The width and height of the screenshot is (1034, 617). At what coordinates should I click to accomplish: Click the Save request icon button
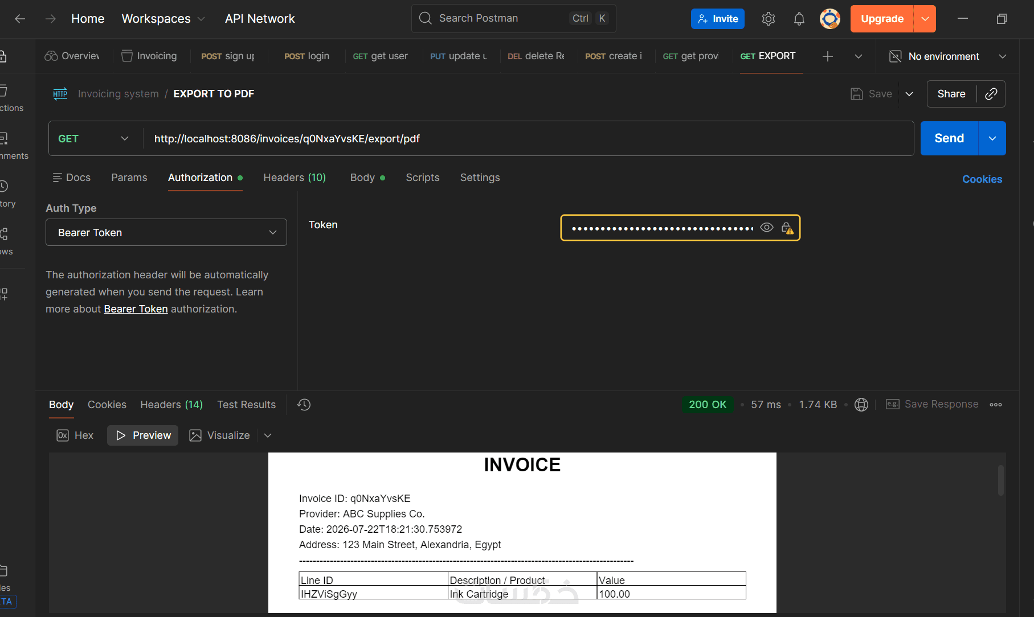point(871,94)
